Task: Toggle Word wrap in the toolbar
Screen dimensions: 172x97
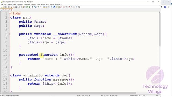Action: [49, 7]
